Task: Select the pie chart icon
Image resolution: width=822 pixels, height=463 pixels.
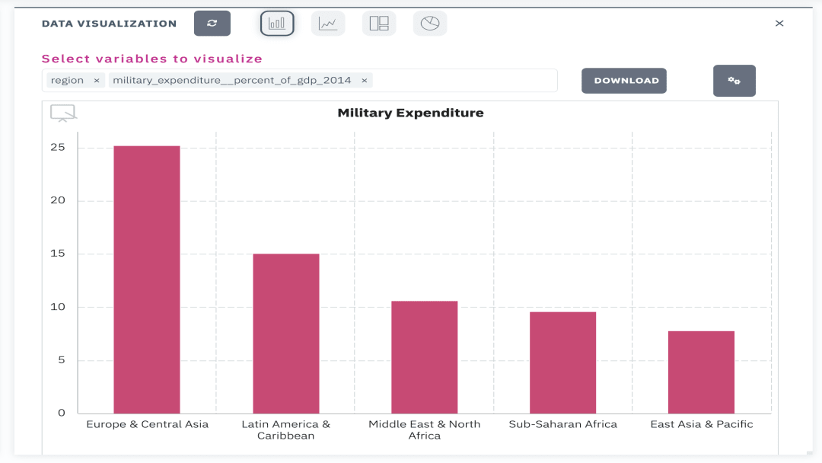Action: pos(429,23)
